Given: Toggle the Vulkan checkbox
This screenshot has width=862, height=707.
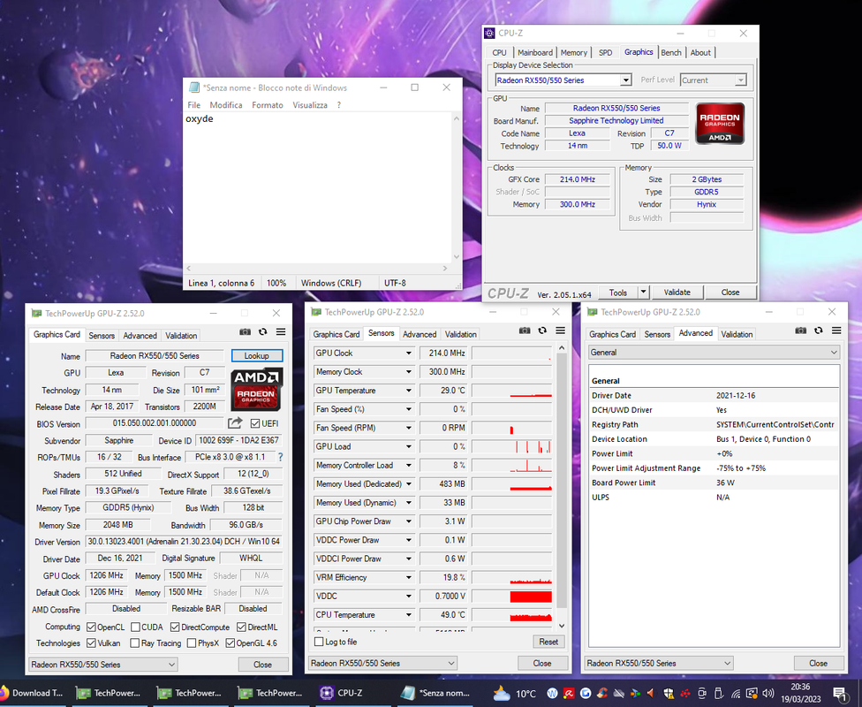Looking at the screenshot, I should [x=91, y=642].
